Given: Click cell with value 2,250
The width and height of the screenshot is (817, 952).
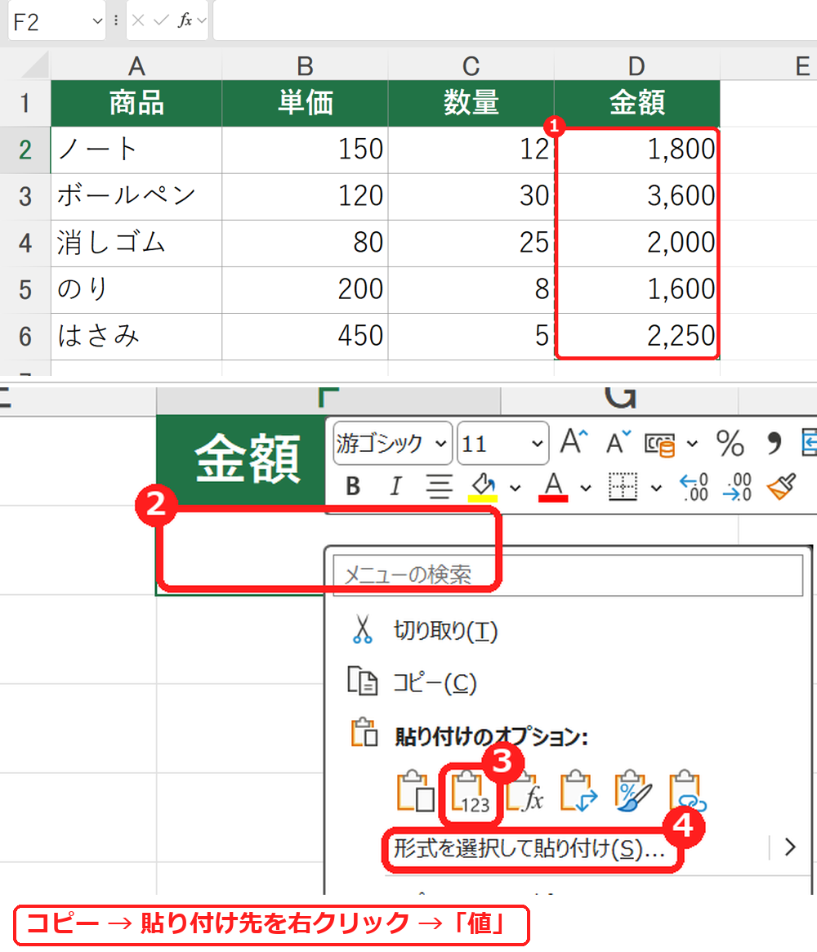Looking at the screenshot, I should pos(636,337).
